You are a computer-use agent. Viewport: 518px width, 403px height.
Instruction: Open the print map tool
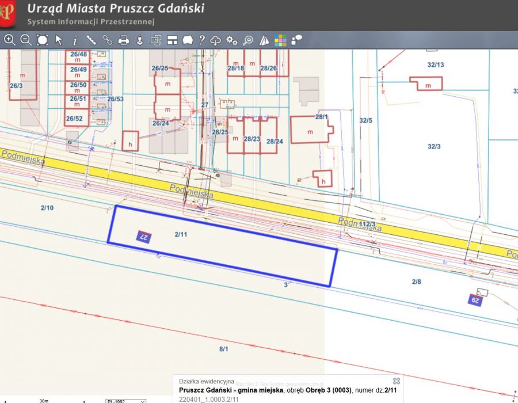[123, 40]
